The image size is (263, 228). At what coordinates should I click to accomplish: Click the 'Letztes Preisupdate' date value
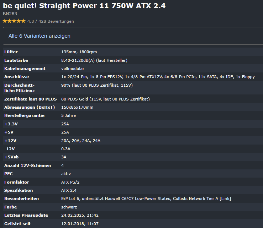coord(80,215)
